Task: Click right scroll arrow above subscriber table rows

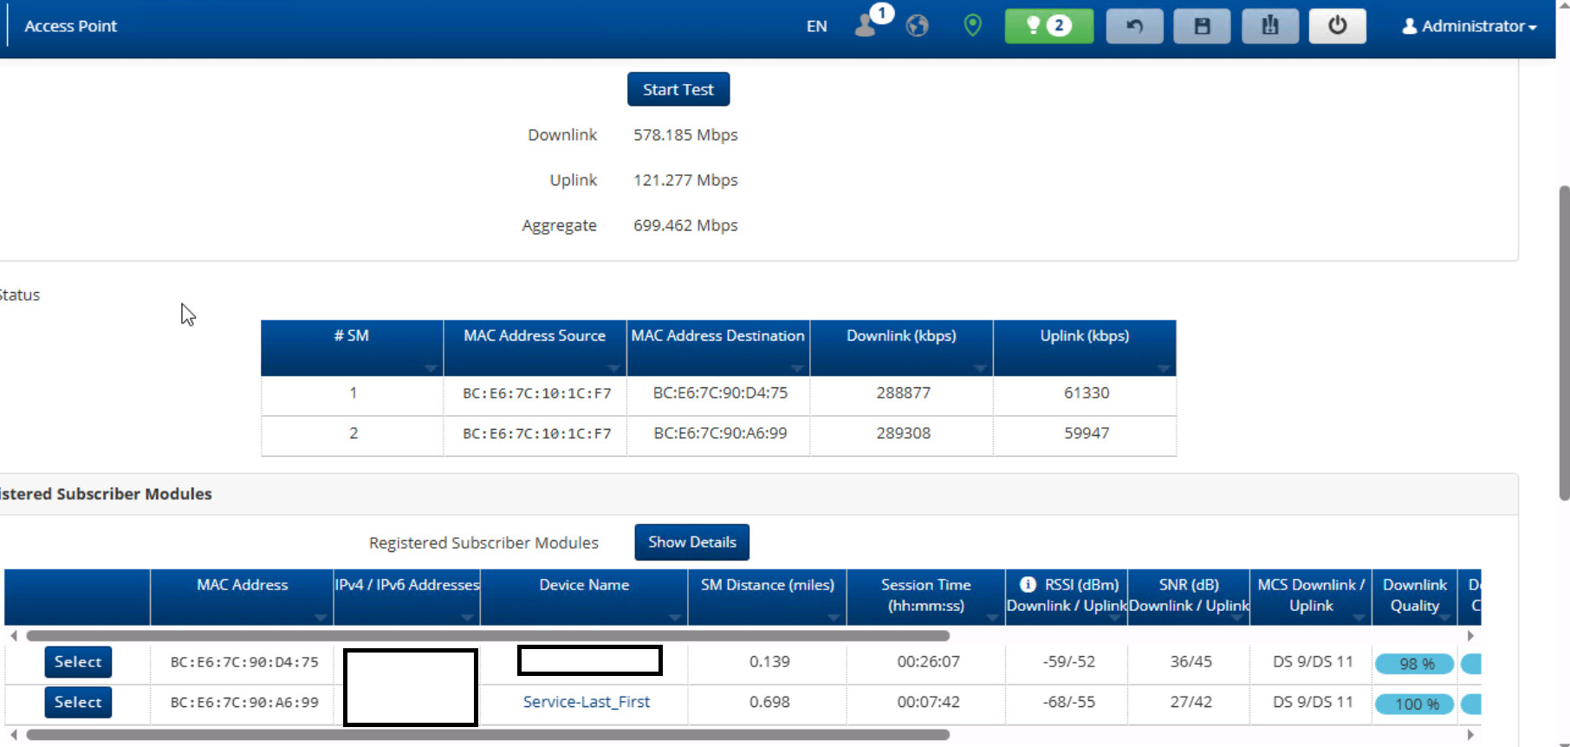Action: pos(1469,636)
